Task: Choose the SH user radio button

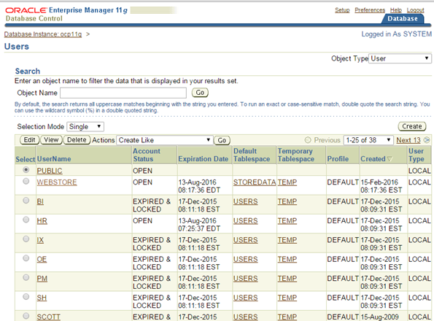Action: [26, 297]
